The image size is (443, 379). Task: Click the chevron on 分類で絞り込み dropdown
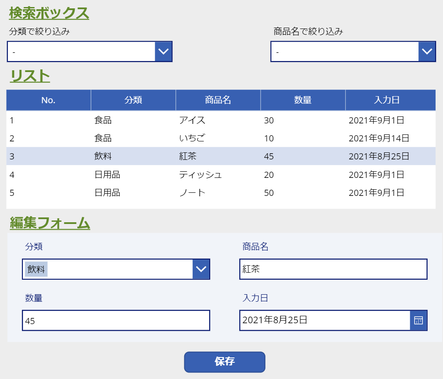pos(163,51)
